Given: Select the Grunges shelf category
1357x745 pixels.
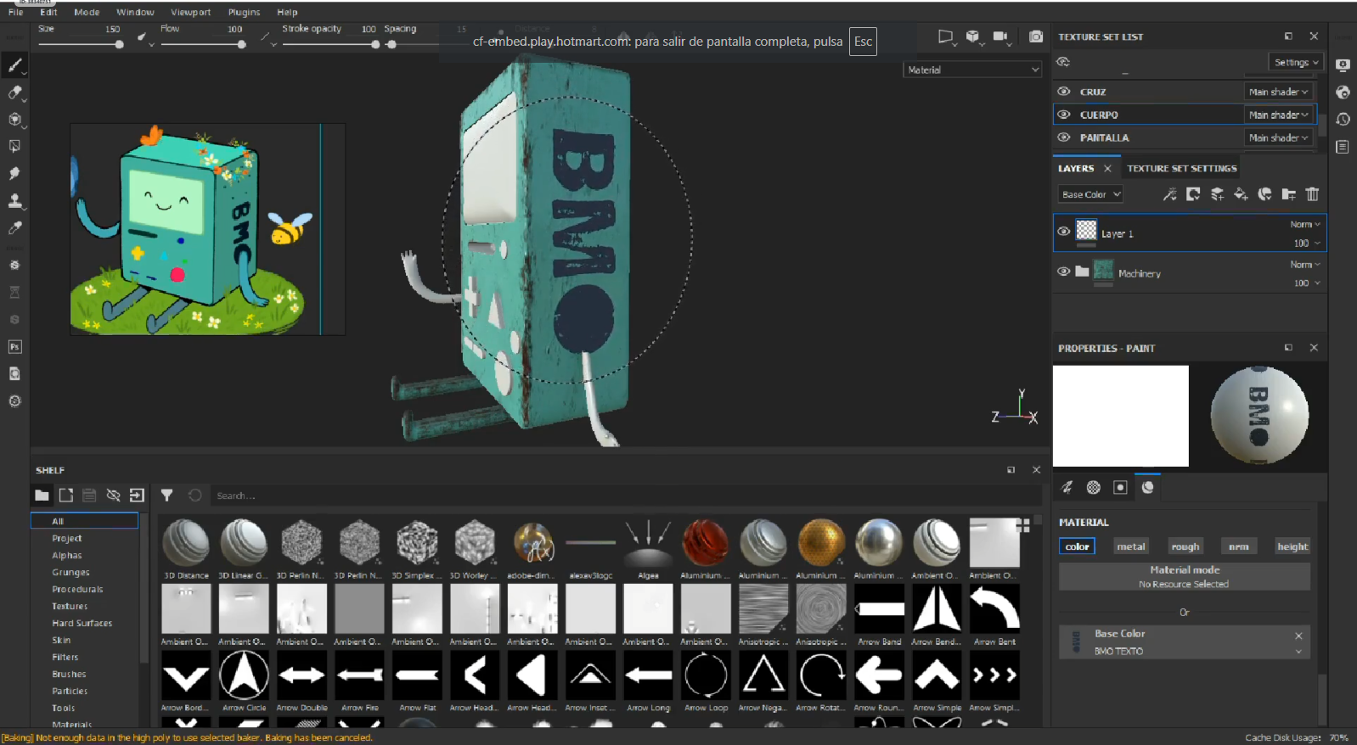Looking at the screenshot, I should 70,572.
